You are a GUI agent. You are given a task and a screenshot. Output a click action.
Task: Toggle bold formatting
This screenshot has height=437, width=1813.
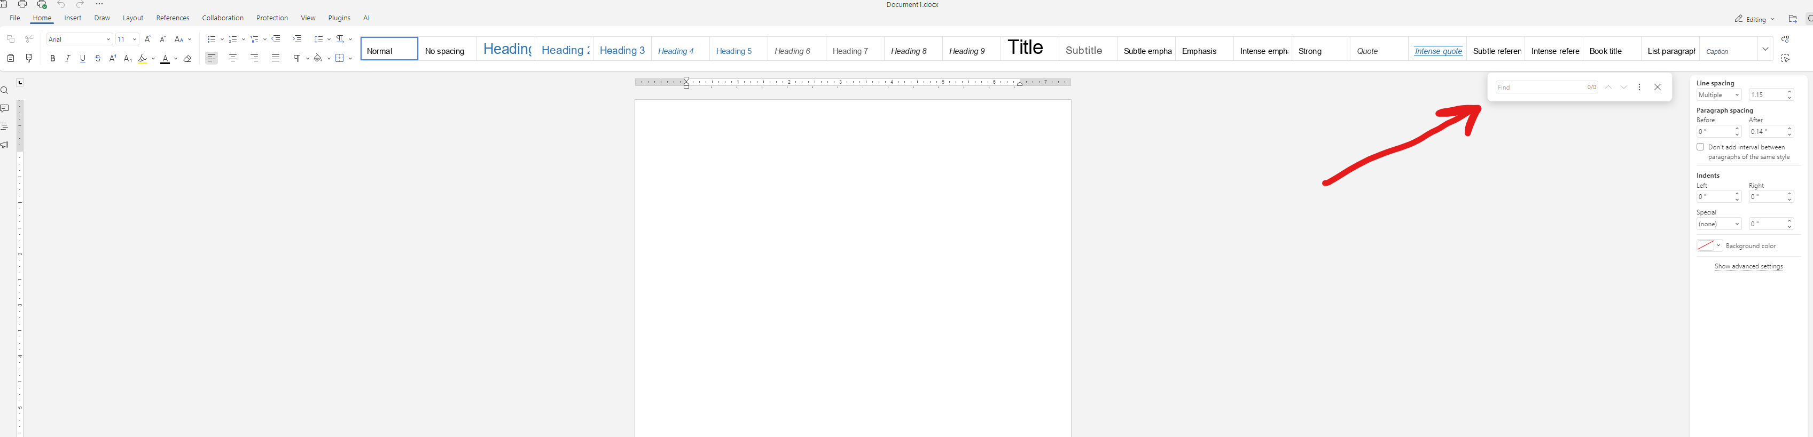(53, 58)
